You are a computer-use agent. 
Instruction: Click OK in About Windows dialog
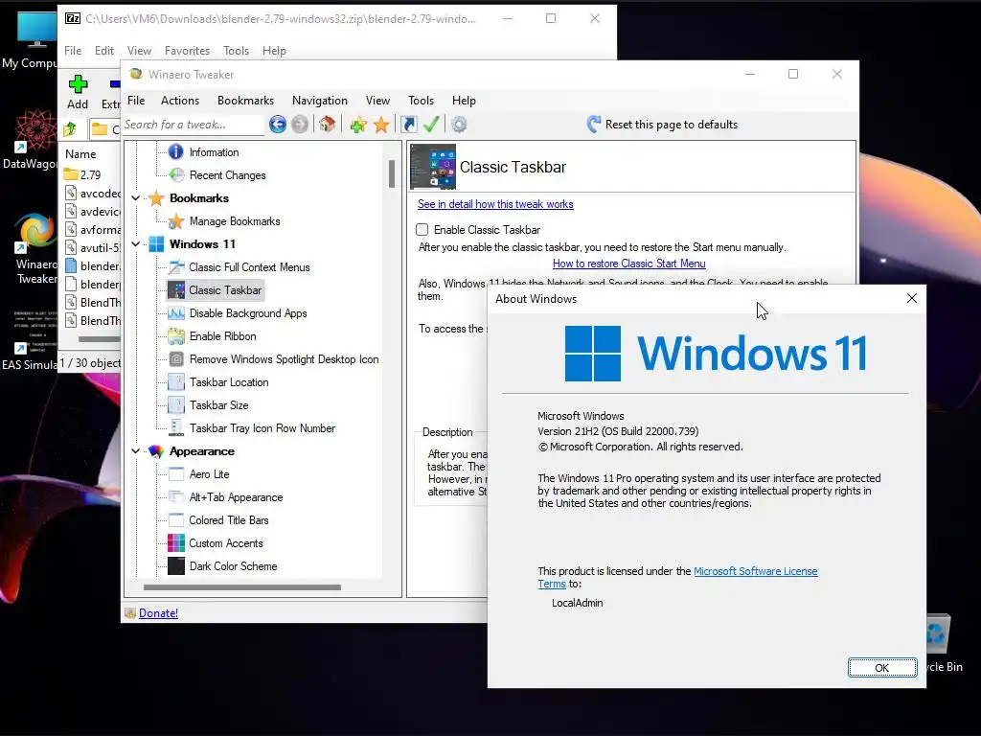(882, 668)
